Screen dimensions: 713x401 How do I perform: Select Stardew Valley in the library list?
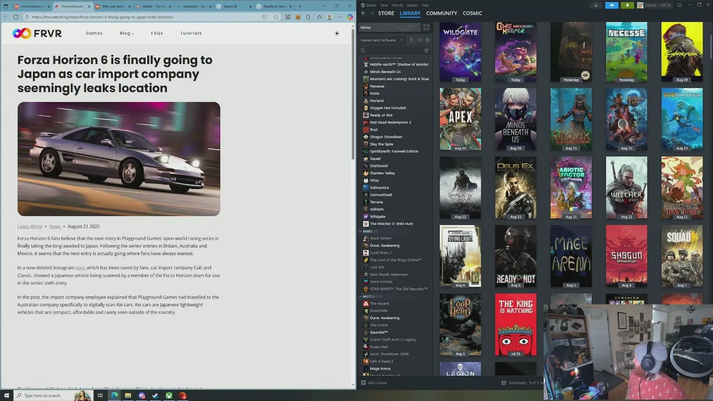tap(383, 173)
